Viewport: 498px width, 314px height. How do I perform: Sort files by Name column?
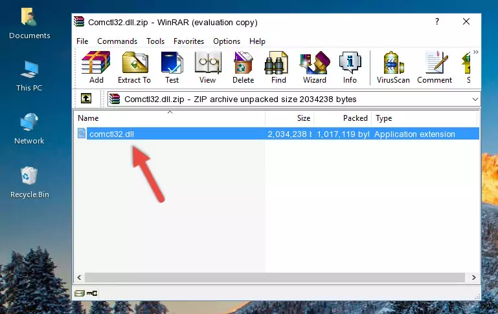point(170,118)
